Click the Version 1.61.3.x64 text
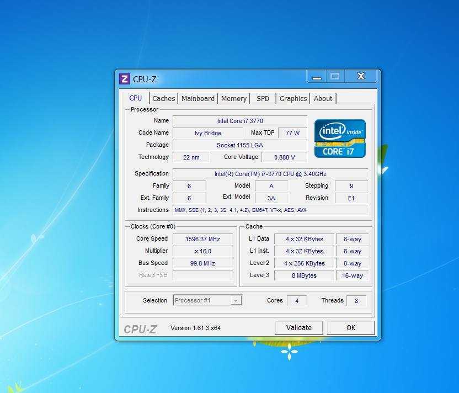Screen dimensions: 459x393 (195, 328)
